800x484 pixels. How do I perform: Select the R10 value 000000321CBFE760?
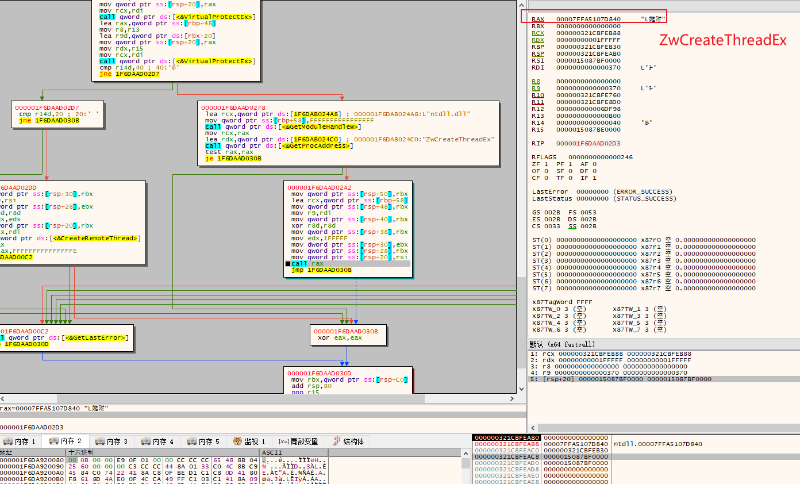pos(589,95)
